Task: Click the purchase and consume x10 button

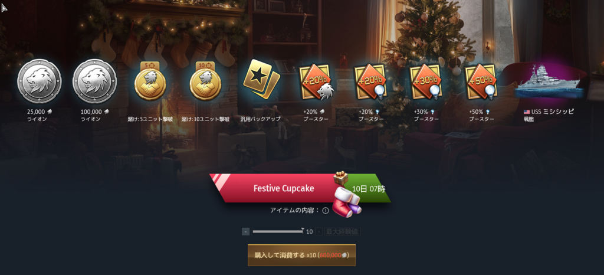Action: pyautogui.click(x=301, y=255)
